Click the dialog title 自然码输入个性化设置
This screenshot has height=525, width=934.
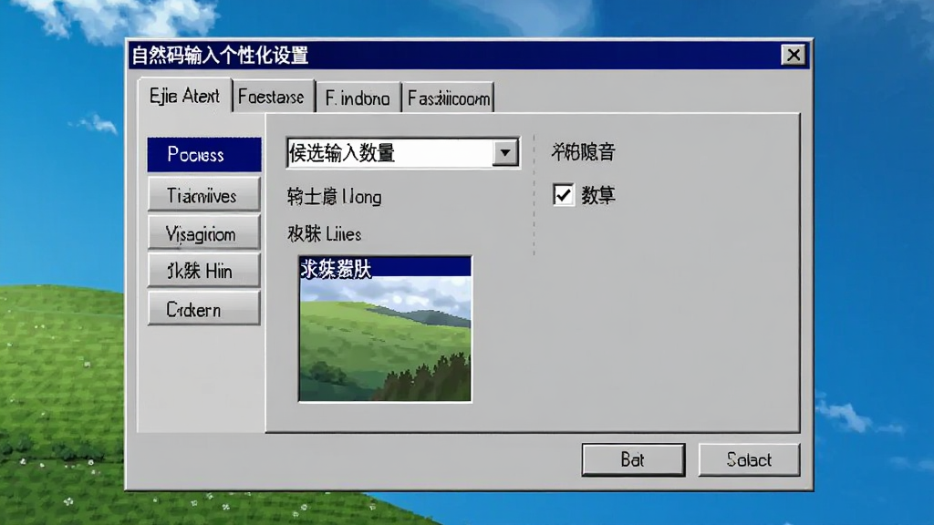point(220,56)
